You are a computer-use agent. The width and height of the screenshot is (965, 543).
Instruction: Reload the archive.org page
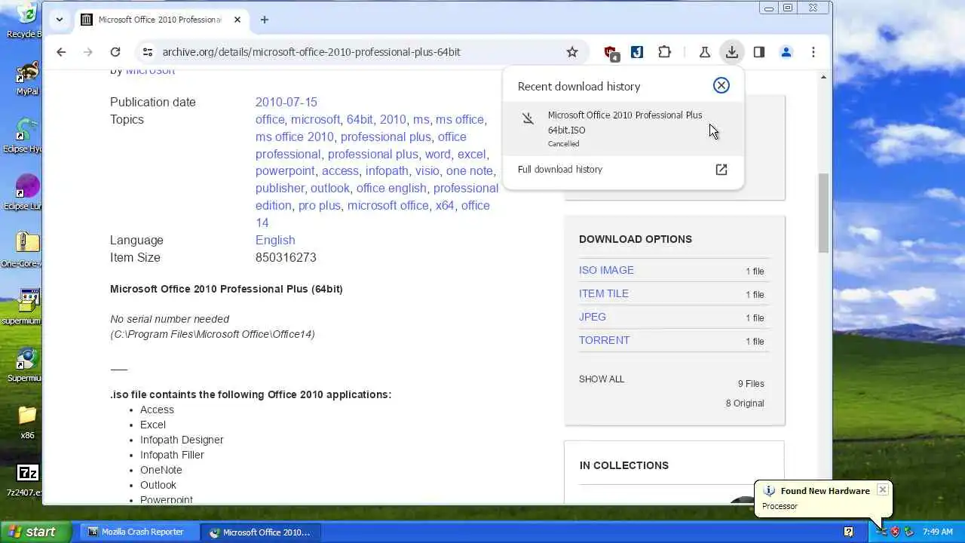[115, 52]
